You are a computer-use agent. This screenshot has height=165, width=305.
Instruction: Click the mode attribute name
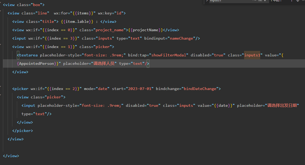89,89
